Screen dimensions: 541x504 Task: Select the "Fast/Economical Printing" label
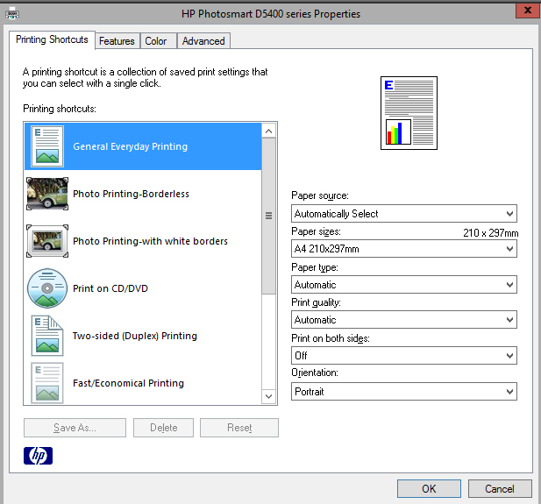(x=128, y=383)
